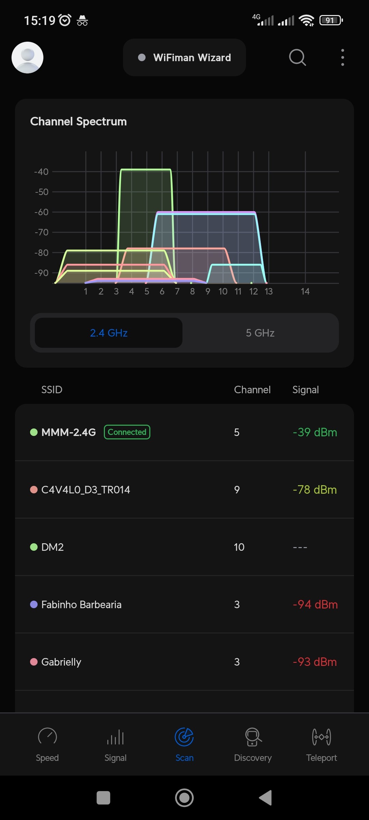The image size is (369, 820).
Task: Open the WiFiman Wizard device selector
Action: [x=184, y=57]
